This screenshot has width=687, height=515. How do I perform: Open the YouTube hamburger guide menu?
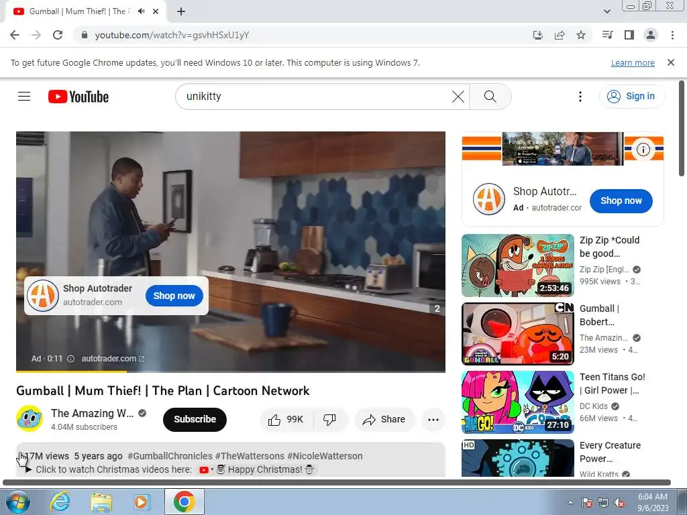click(x=24, y=97)
